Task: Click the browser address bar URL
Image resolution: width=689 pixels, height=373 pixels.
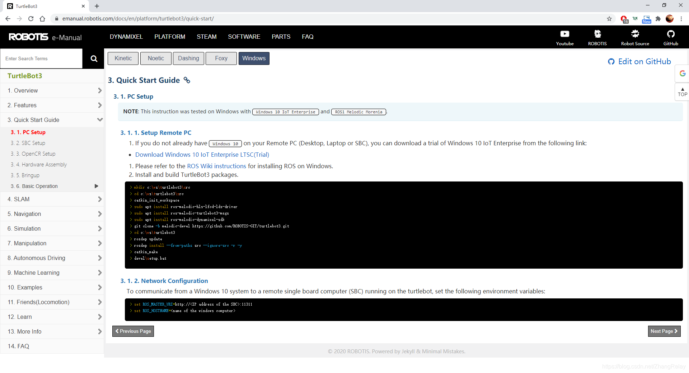Action: 138,19
